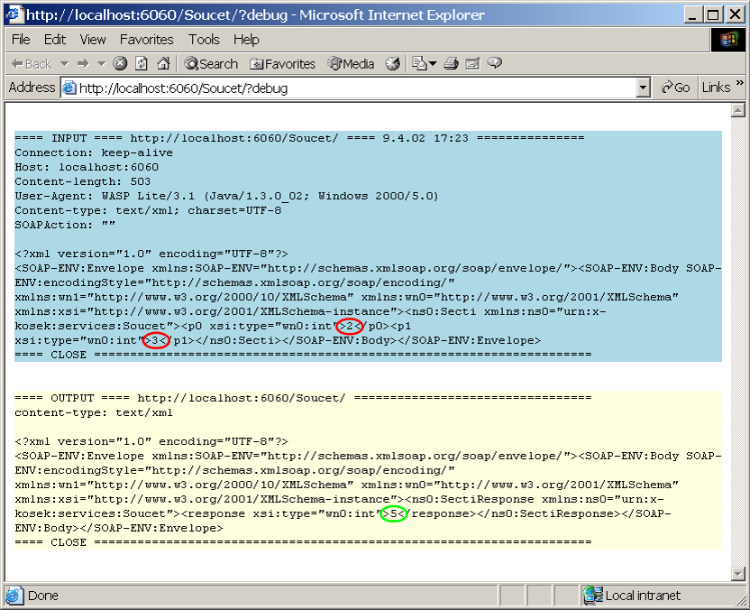750x610 pixels.
Task: Click the IE icon in title bar
Action: [14, 14]
